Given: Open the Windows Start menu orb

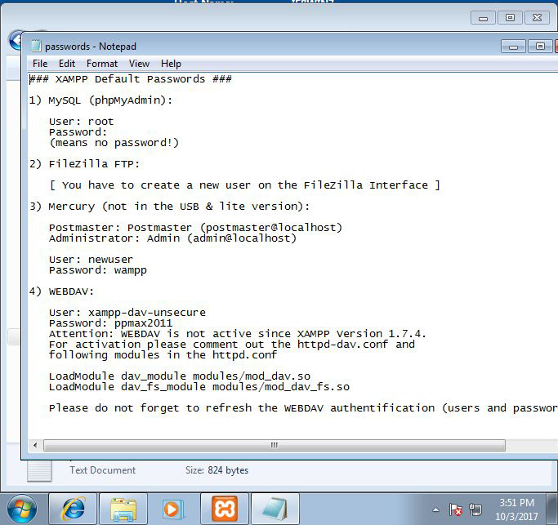Looking at the screenshot, I should [x=22, y=509].
